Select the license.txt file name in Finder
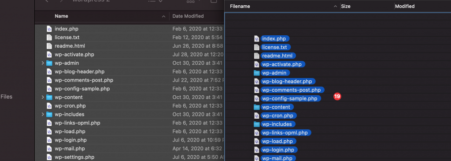Image resolution: width=451 pixels, height=161 pixels. [x=67, y=37]
